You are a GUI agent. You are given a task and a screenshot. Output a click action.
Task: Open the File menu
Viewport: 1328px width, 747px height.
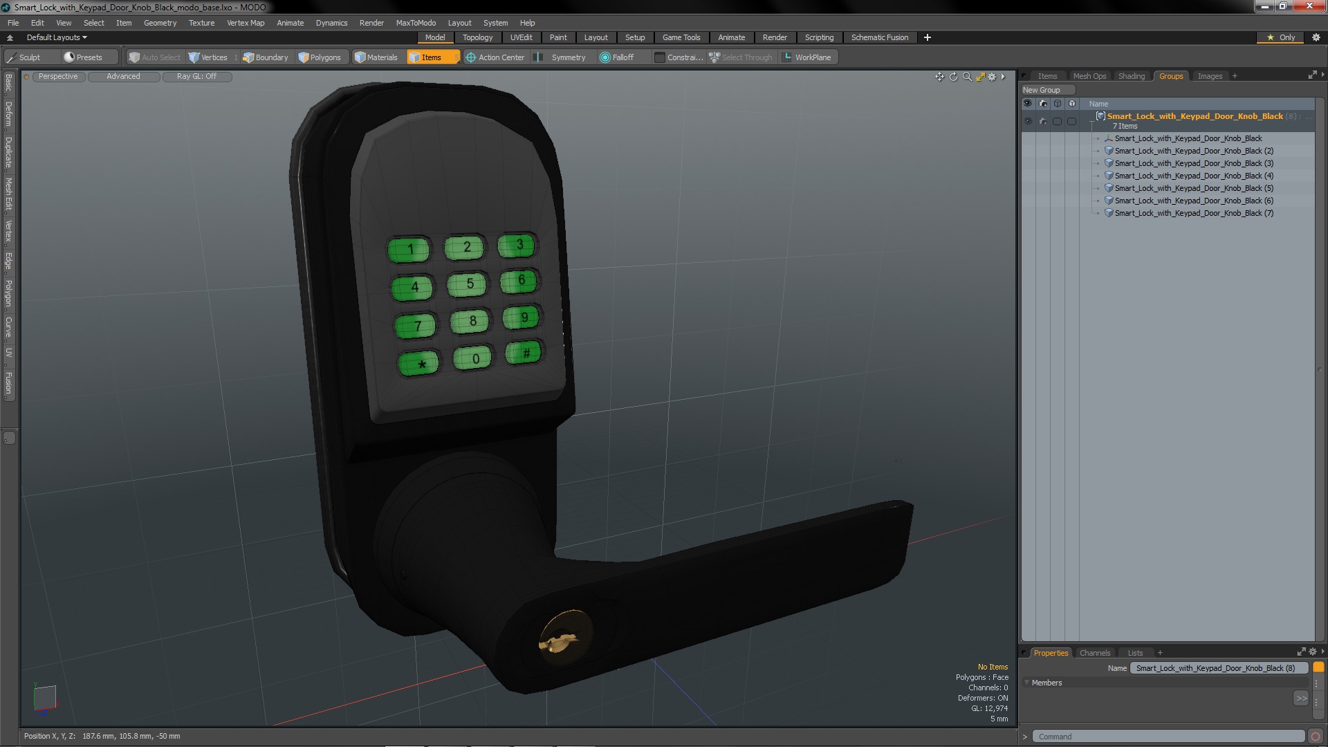coord(13,23)
